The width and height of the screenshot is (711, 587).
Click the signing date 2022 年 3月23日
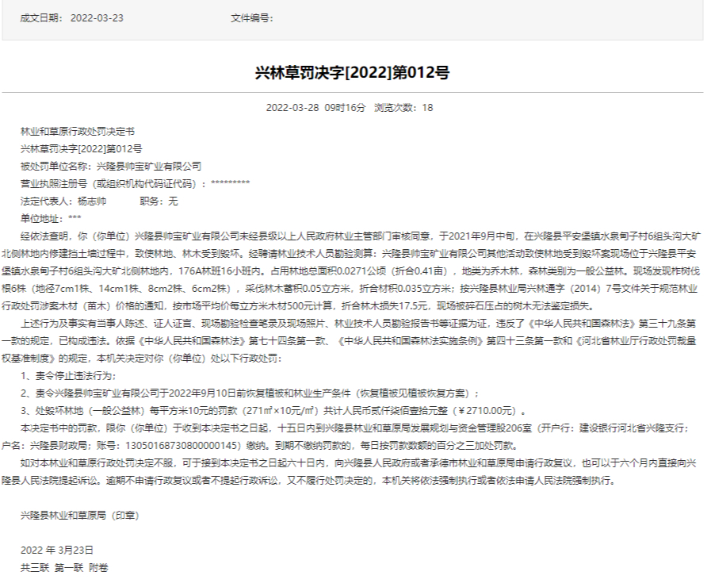[57, 551]
